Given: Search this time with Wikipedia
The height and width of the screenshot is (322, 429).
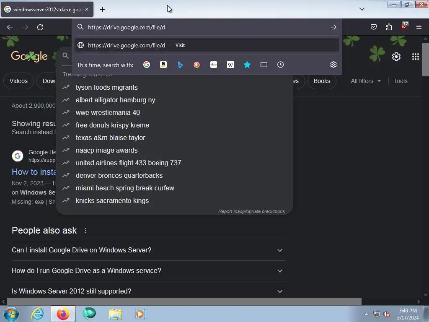Looking at the screenshot, I should point(230,65).
